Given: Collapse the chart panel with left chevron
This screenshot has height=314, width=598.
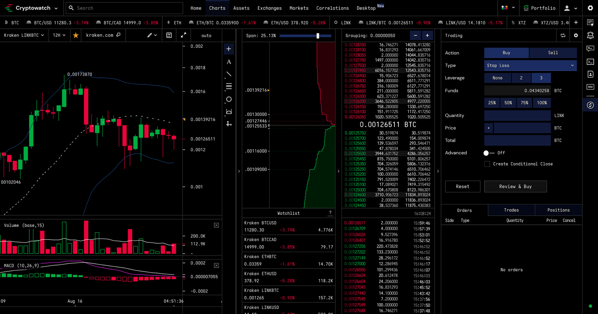Looking at the screenshot, I should tap(239, 171).
